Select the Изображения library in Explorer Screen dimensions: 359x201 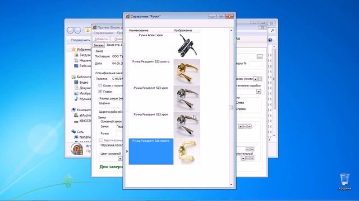82,93
